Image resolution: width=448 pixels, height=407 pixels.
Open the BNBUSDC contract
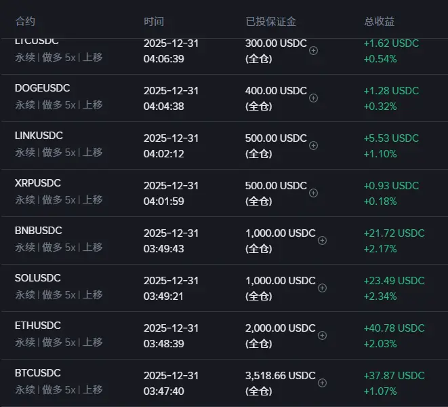pyautogui.click(x=38, y=231)
